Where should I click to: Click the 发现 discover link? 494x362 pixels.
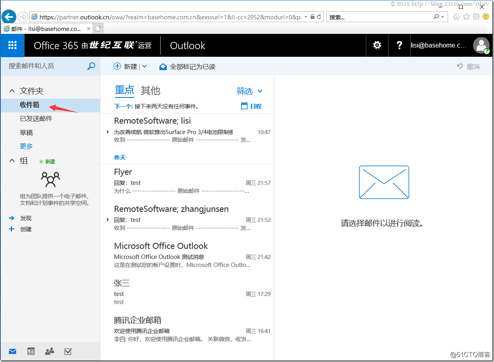pos(26,218)
